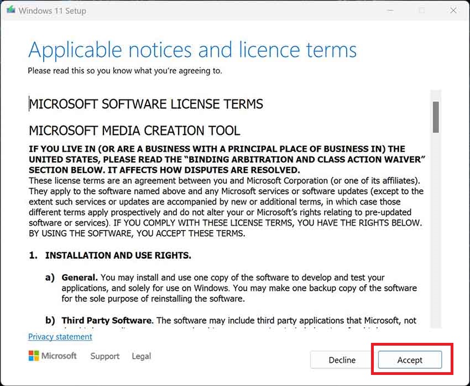
Task: Click '1. INSTALLATION AND USE RIGHTS.' section heading
Action: [110, 255]
